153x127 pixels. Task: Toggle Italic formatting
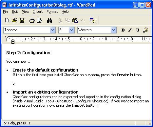click(x=130, y=30)
